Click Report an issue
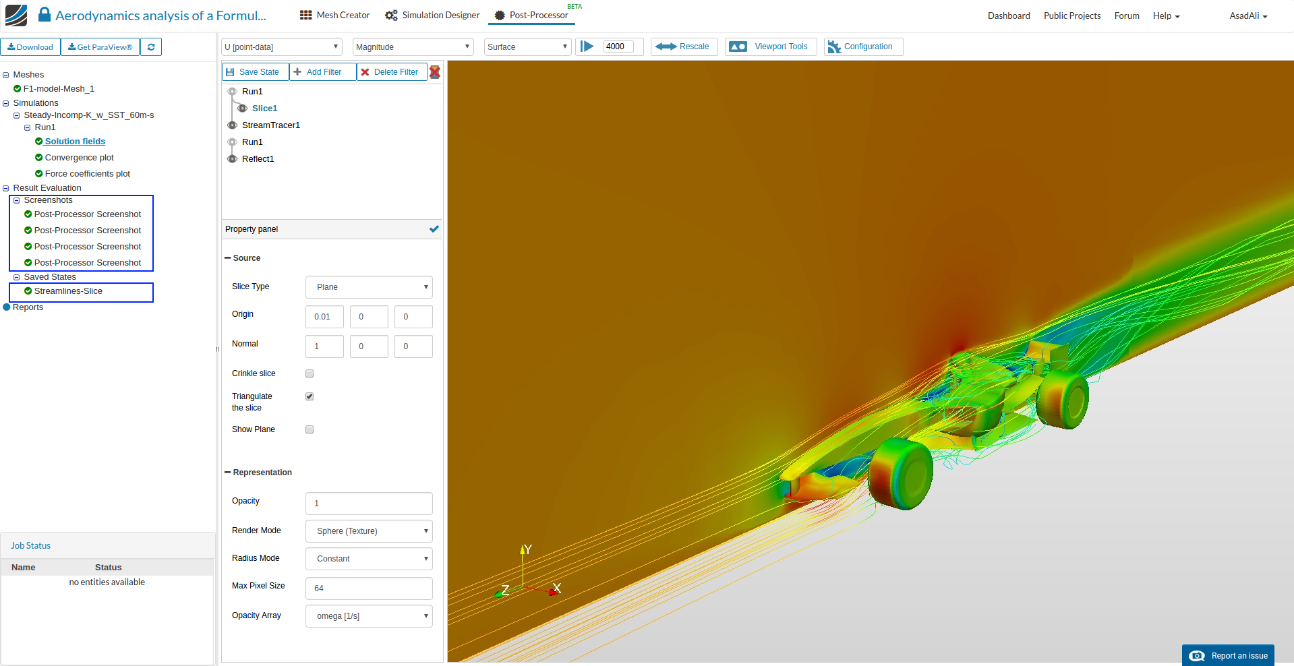This screenshot has width=1294, height=666. (1228, 655)
